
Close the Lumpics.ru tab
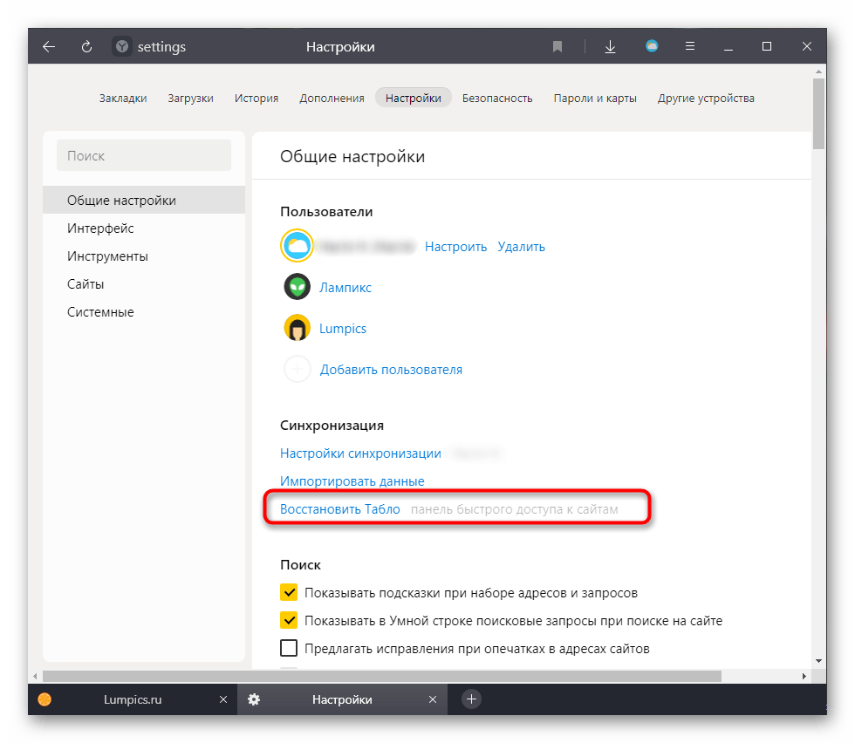[223, 699]
